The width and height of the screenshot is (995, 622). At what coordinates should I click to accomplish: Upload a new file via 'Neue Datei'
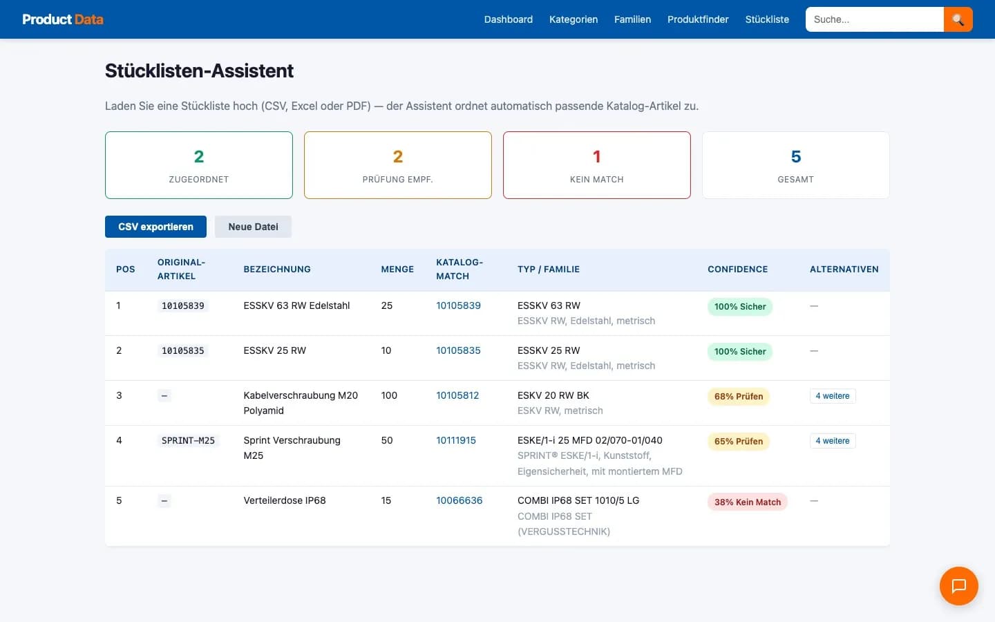[253, 226]
